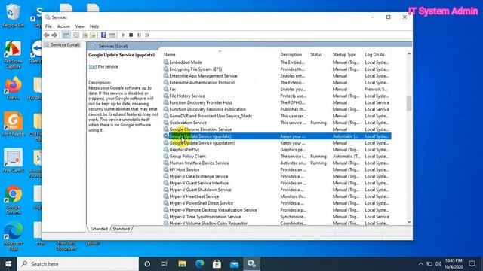Screen dimensions: 483x271
Task: Open the Action menu
Action: tap(63, 26)
